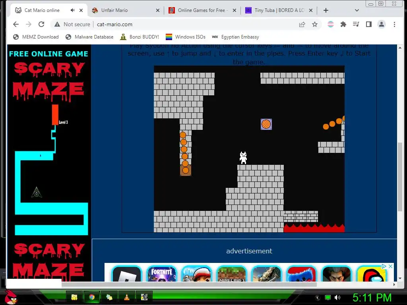Close the Cat Mario online tab

(81, 10)
